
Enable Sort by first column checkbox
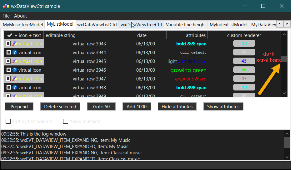coord(8,121)
